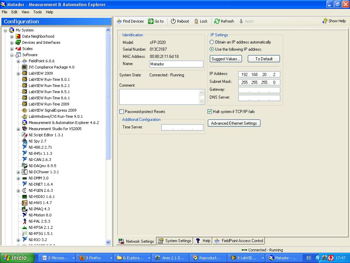This screenshot has width=350, height=263.
Task: Select the NI-PAL 2.5.3 icon
Action: [x=25, y=221]
